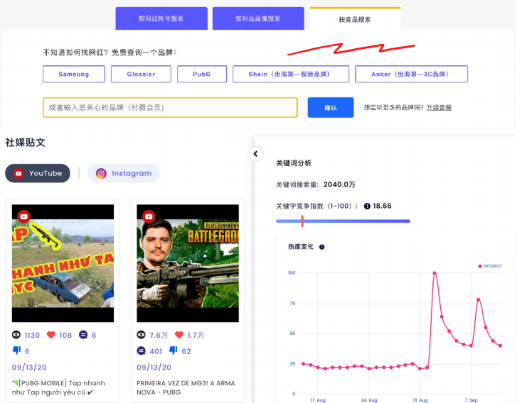Switch to 按粉丝画像搜索 tab
The width and height of the screenshot is (522, 403).
(258, 18)
